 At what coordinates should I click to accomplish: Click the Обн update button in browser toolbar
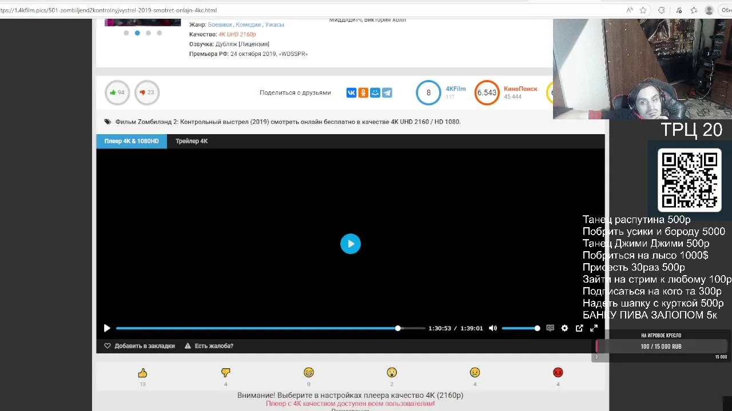pyautogui.click(x=726, y=10)
